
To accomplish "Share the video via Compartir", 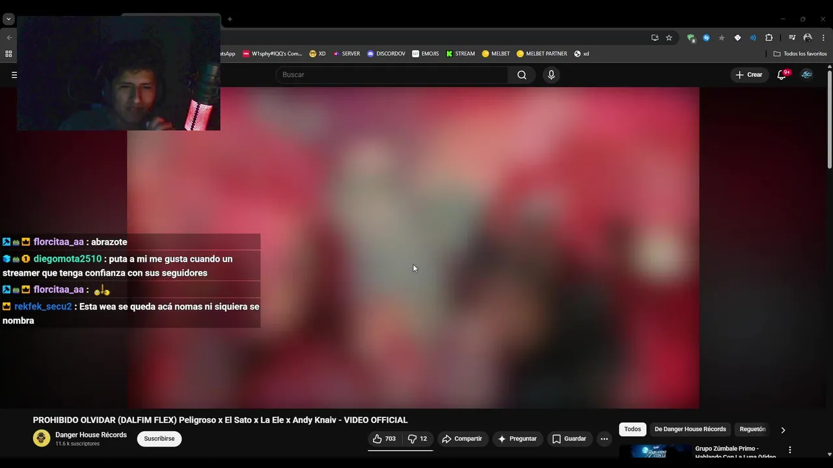I will coord(462,439).
